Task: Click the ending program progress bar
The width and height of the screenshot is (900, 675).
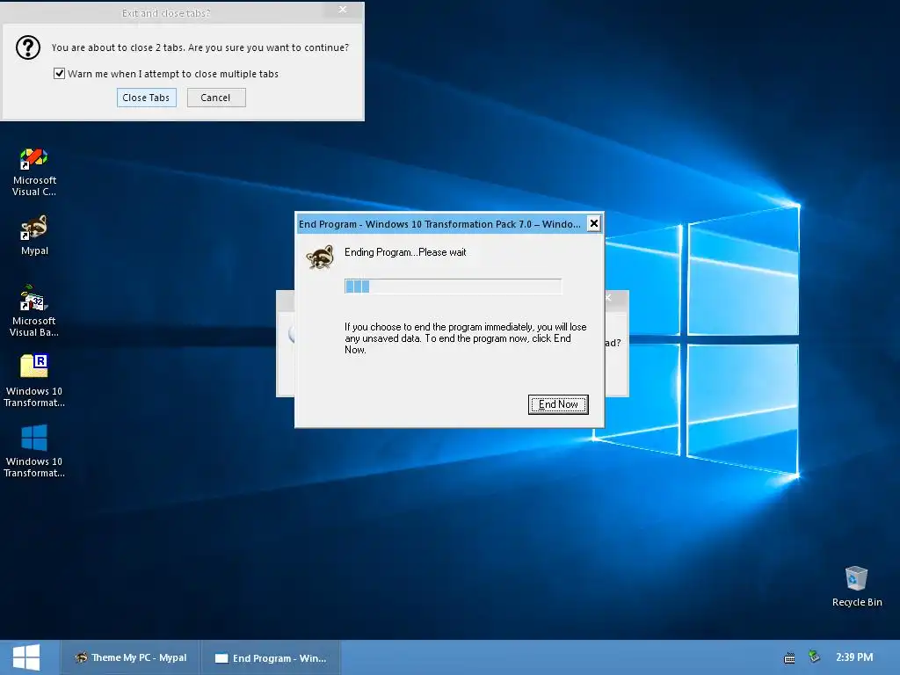Action: point(453,286)
